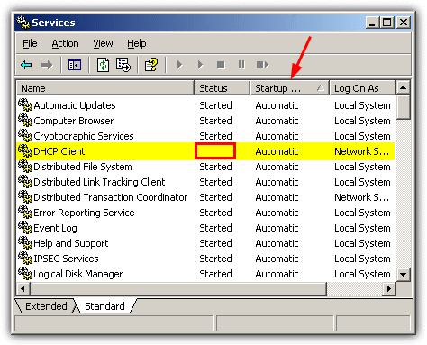The height and width of the screenshot is (345, 427).
Task: Select the Distributed Transaction Coordinator name
Action: pyautogui.click(x=111, y=197)
